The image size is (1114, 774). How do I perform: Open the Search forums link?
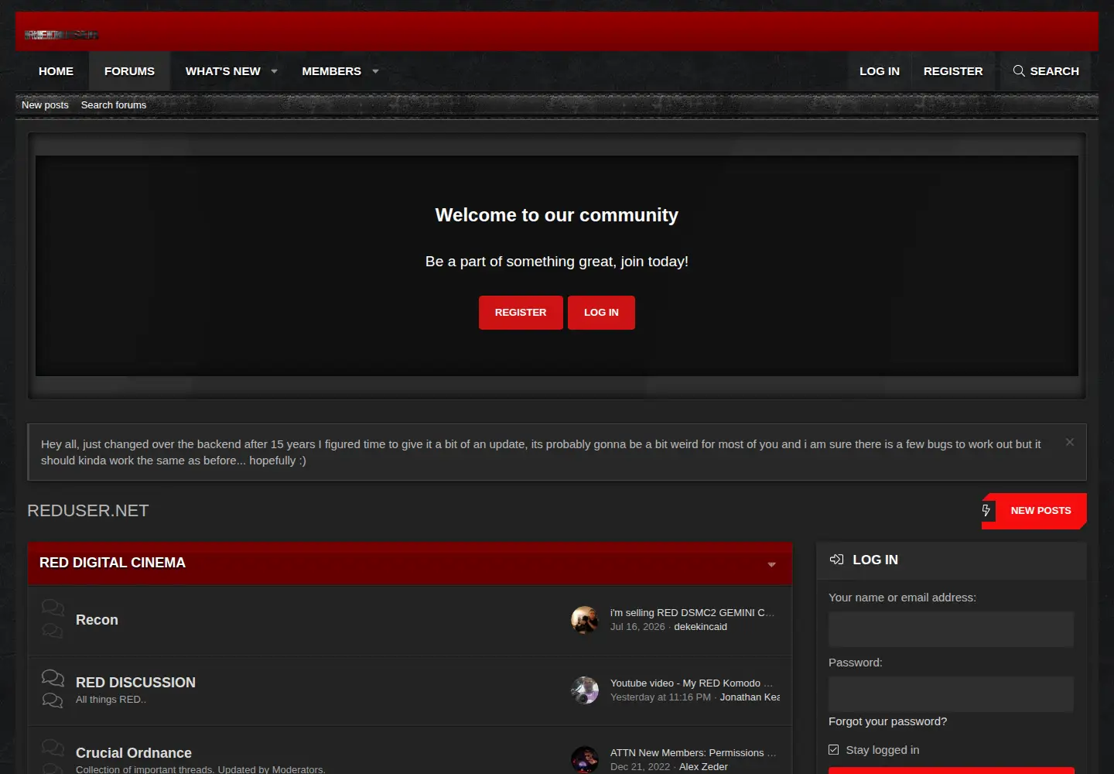click(114, 105)
